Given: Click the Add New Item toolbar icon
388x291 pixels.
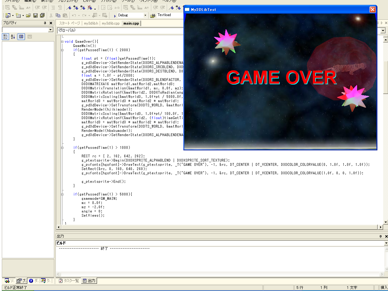Looking at the screenshot, I should coord(18,15).
